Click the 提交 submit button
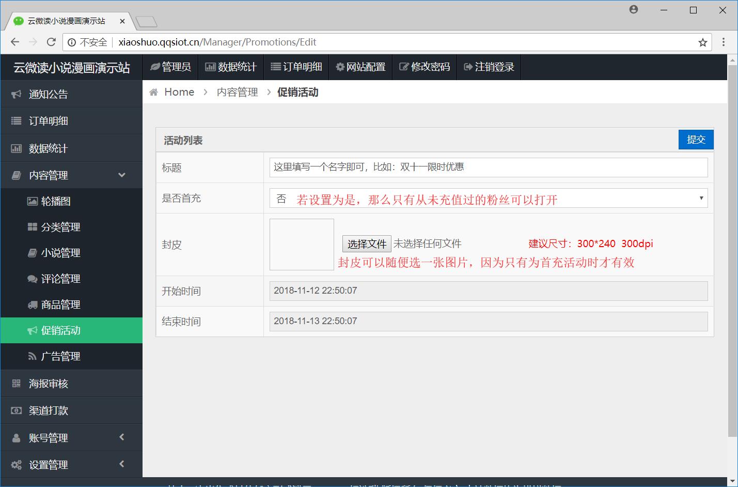This screenshot has height=487, width=738. coord(696,140)
